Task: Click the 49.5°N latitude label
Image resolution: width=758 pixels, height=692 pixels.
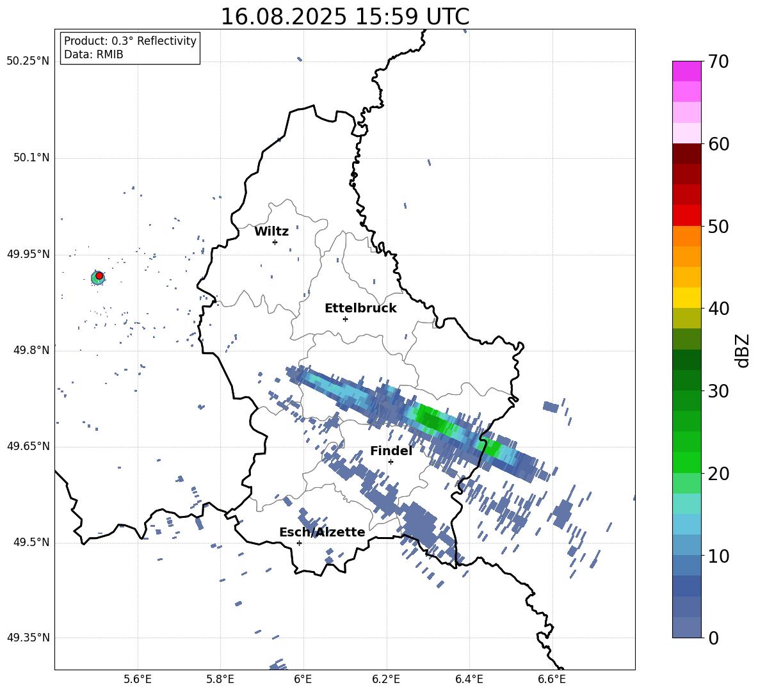Action: (x=31, y=542)
